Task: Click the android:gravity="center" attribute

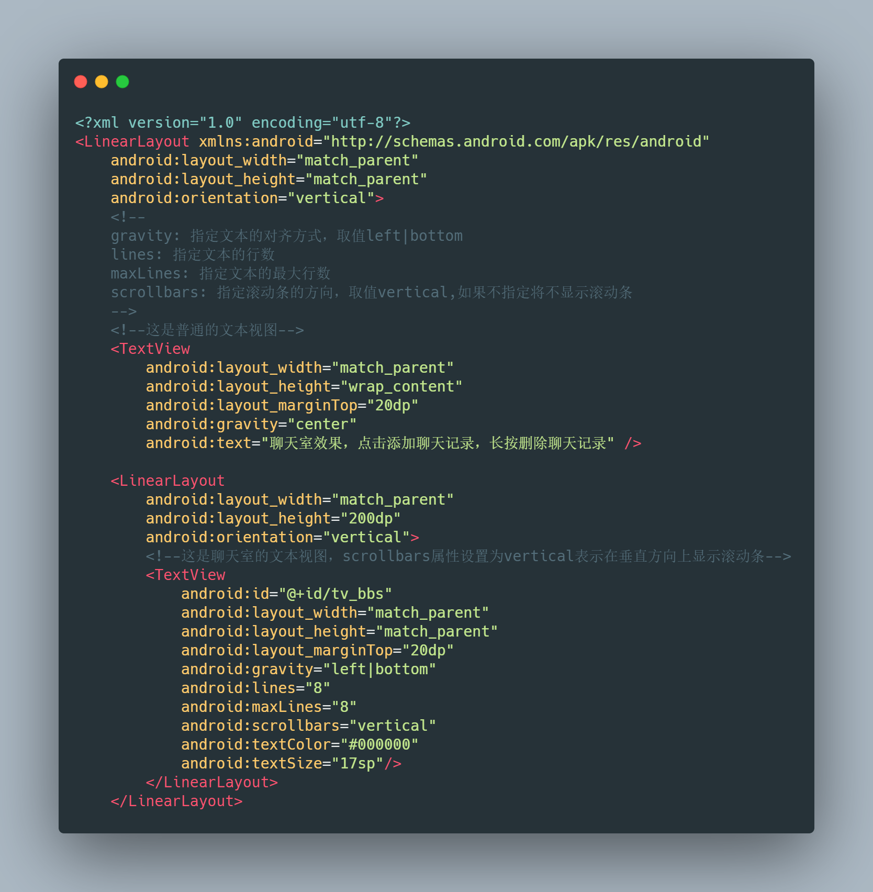Action: coord(251,424)
